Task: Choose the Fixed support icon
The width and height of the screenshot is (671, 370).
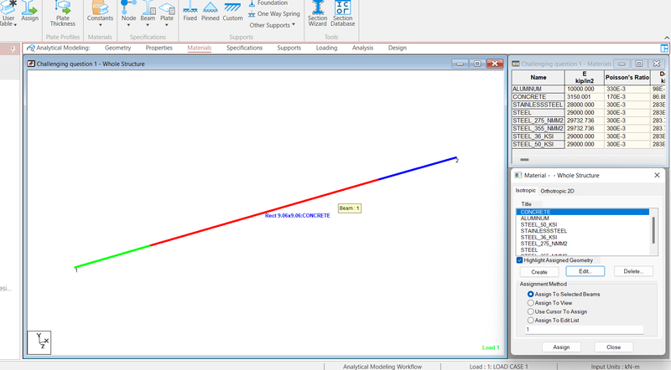Action: pos(190,11)
